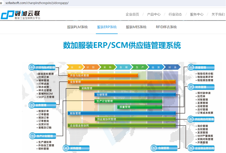Click 装箱及订舱 list item
The width and height of the screenshot is (226, 153).
pos(45,128)
